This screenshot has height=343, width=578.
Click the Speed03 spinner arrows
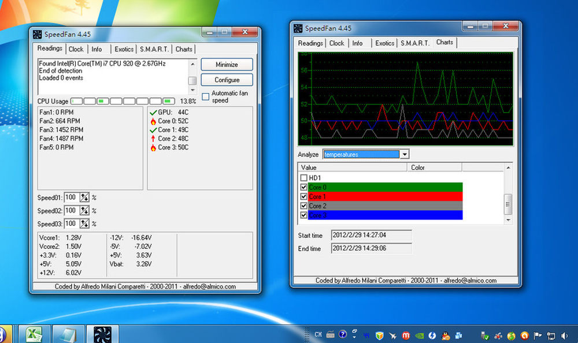pos(84,223)
